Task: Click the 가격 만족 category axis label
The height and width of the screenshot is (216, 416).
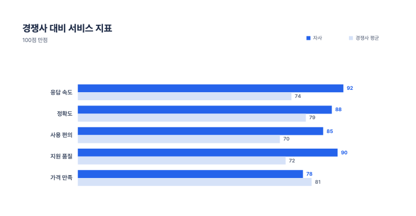Action: (61, 177)
